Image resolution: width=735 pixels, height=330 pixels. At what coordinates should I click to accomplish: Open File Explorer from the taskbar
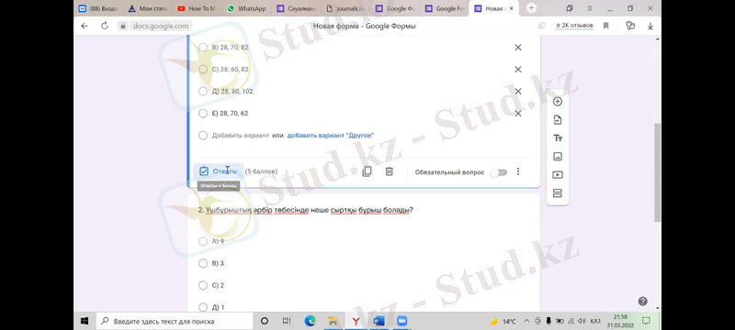(333, 321)
